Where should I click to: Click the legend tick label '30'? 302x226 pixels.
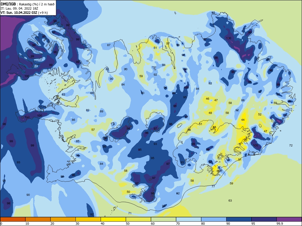coord(77,224)
